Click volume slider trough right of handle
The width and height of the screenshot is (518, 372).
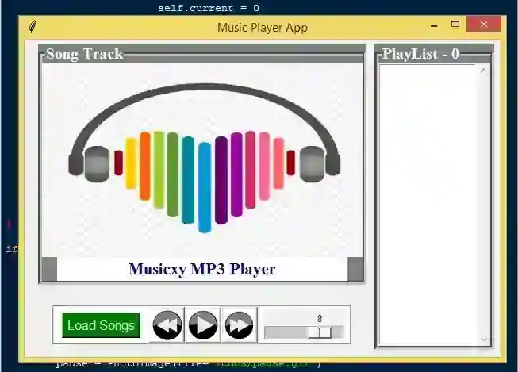click(x=337, y=332)
